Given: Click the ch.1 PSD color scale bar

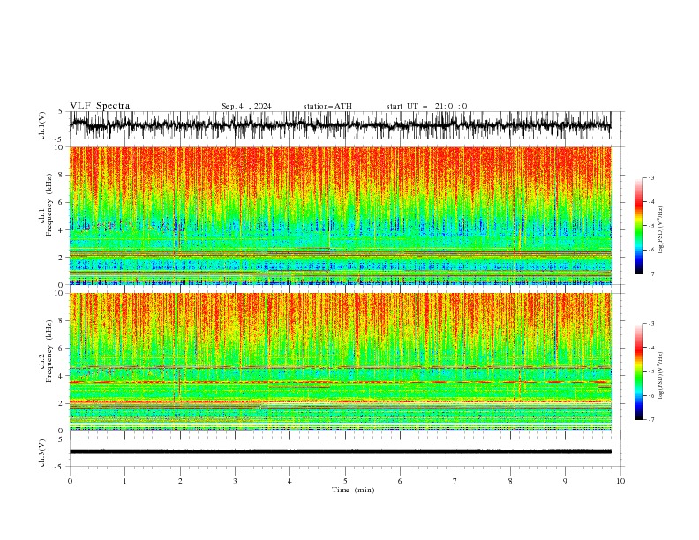Looking at the screenshot, I should (x=639, y=225).
